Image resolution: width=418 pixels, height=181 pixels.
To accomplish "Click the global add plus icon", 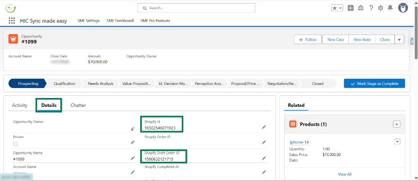I will pos(350,8).
